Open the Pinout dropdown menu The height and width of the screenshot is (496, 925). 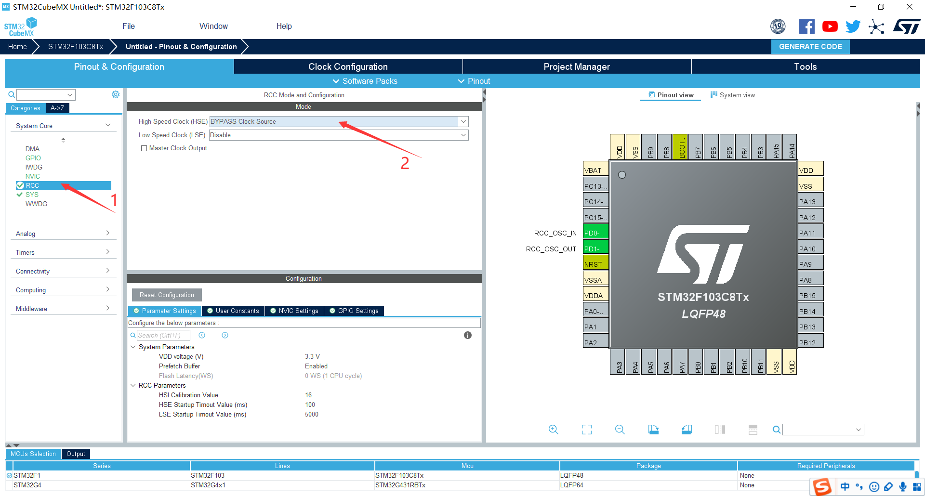click(474, 81)
